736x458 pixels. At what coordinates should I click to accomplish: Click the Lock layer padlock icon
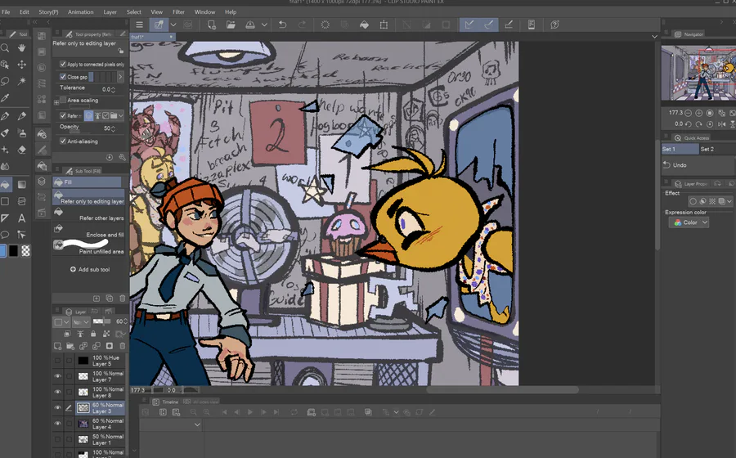pos(93,334)
